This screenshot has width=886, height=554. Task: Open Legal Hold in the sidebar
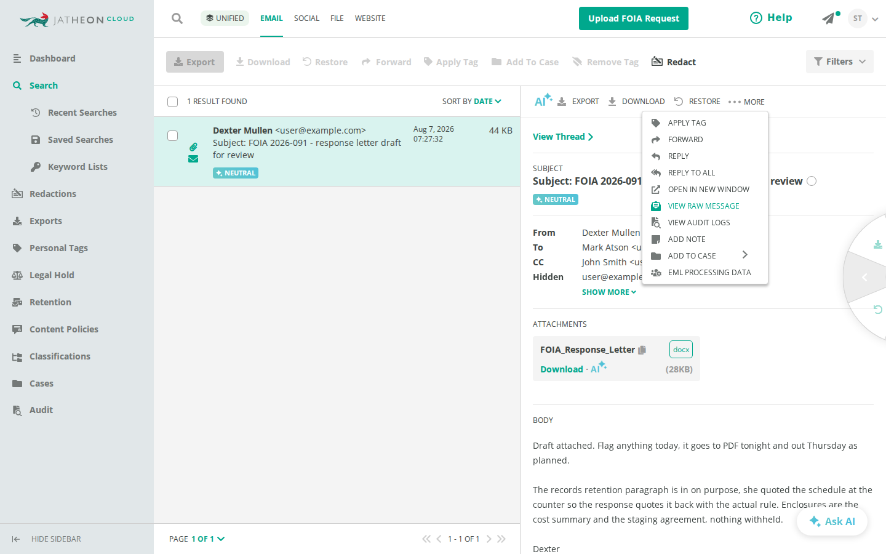52,275
